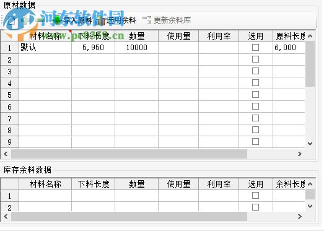Select row header 9 in 原材数据 table
The width and height of the screenshot is (324, 231).
coord(9,142)
